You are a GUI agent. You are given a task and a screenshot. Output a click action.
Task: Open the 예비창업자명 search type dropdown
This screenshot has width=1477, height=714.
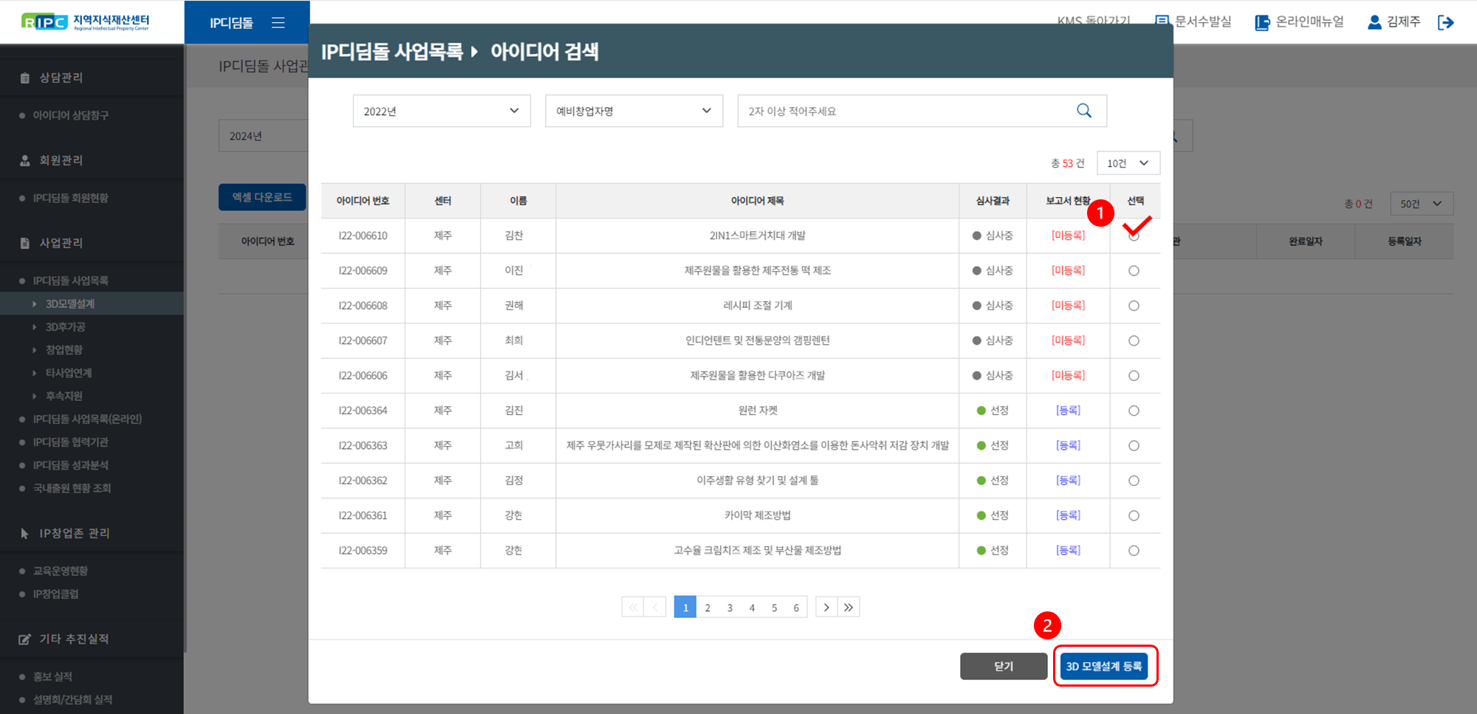(x=634, y=111)
